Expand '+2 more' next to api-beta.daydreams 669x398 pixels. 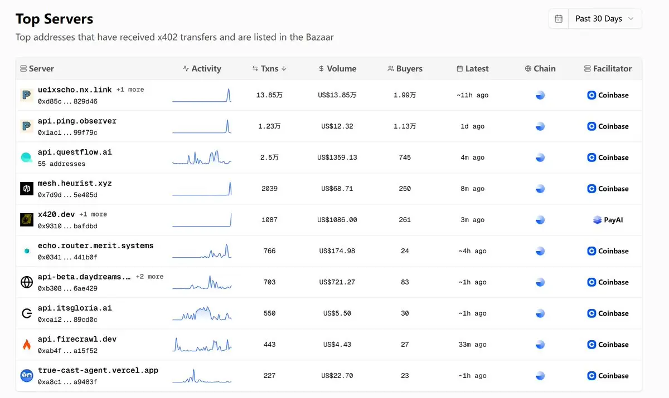(149, 277)
